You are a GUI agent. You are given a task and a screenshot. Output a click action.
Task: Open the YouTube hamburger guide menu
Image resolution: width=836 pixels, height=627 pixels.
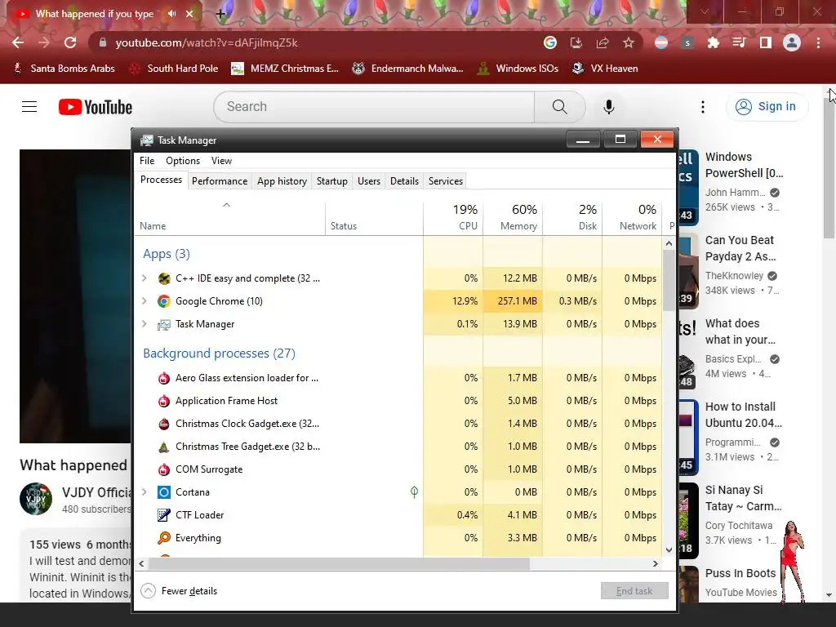[x=29, y=107]
